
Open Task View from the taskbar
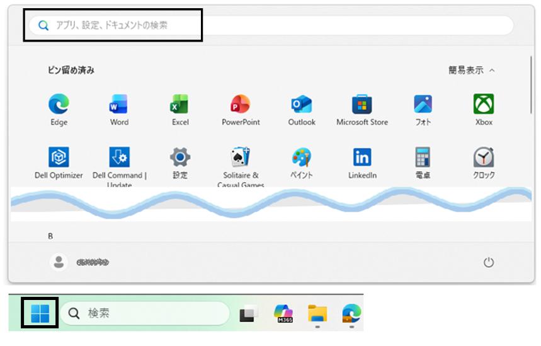point(248,313)
